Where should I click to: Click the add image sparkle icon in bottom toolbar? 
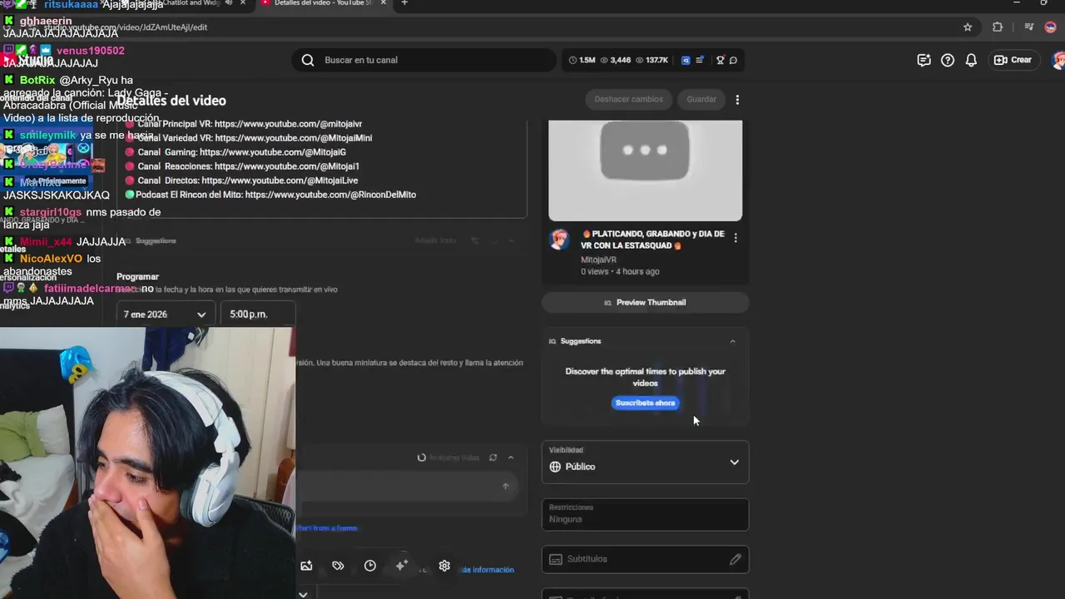[306, 566]
